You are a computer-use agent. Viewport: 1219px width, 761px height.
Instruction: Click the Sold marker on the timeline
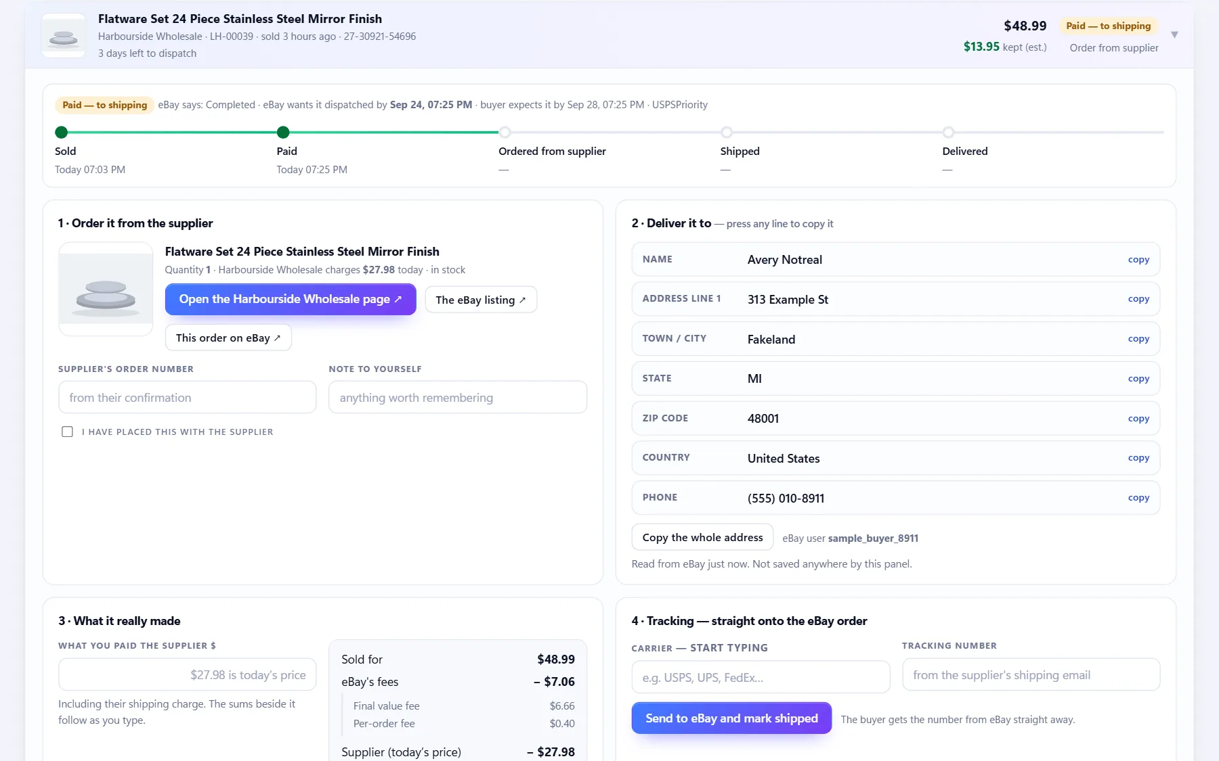pyautogui.click(x=62, y=133)
